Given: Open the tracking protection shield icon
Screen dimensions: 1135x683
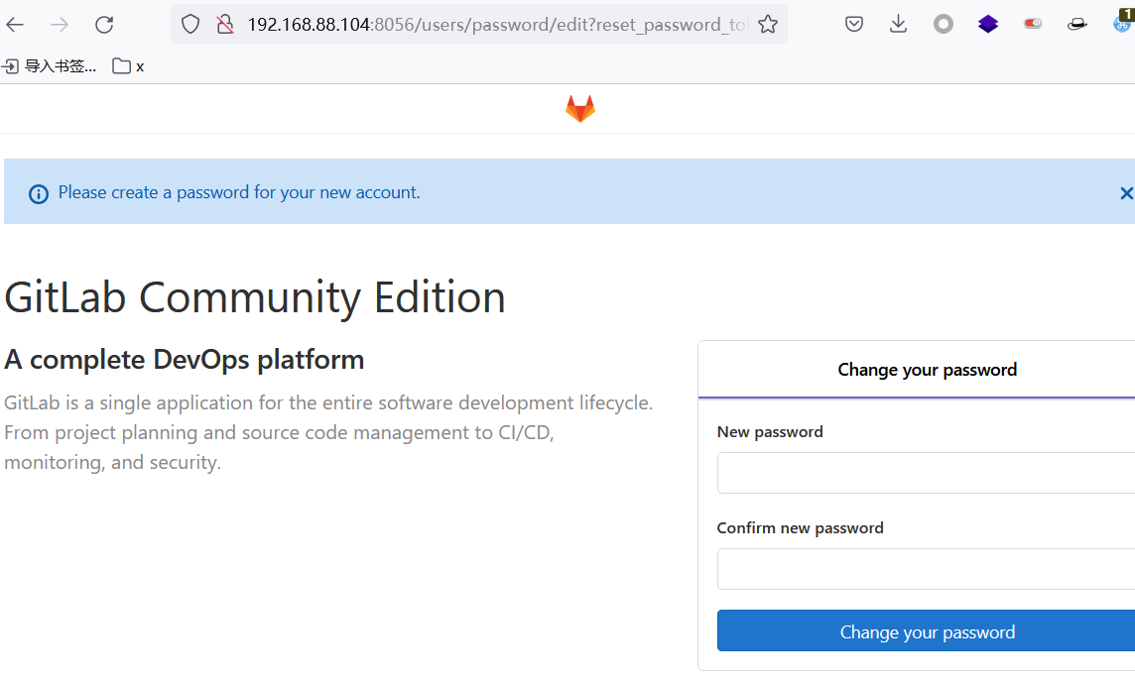Looking at the screenshot, I should click(x=190, y=25).
